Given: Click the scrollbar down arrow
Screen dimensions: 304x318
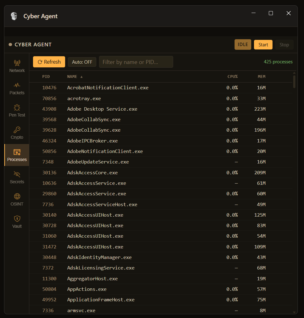Looking at the screenshot, I should pos(294,312).
